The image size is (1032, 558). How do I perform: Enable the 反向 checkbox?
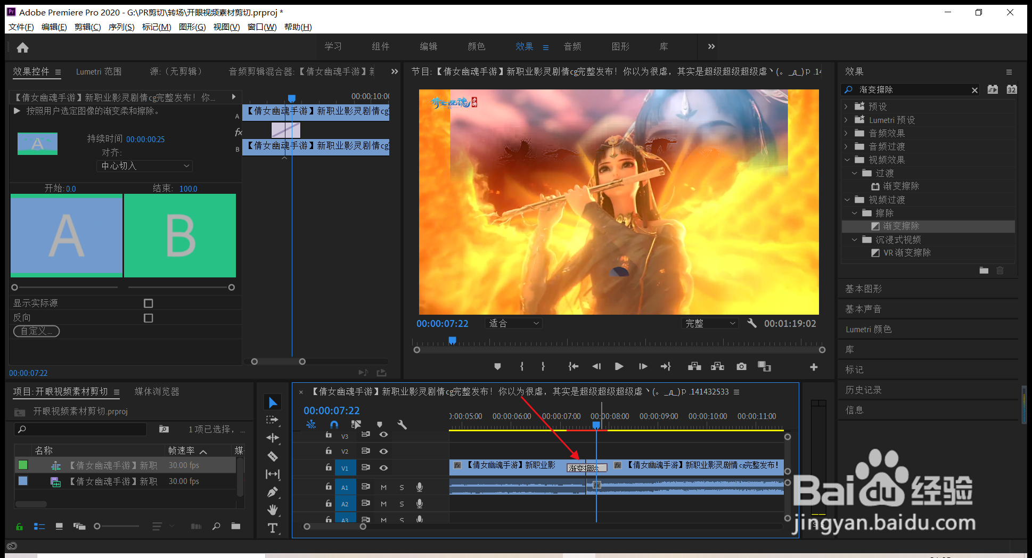149,318
